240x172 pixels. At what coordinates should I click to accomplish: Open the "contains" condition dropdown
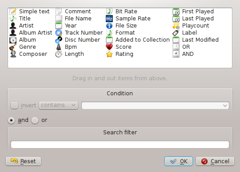coord(58,106)
